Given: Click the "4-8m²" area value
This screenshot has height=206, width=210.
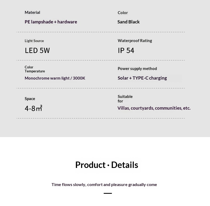Looking at the screenshot, I should point(33,108).
